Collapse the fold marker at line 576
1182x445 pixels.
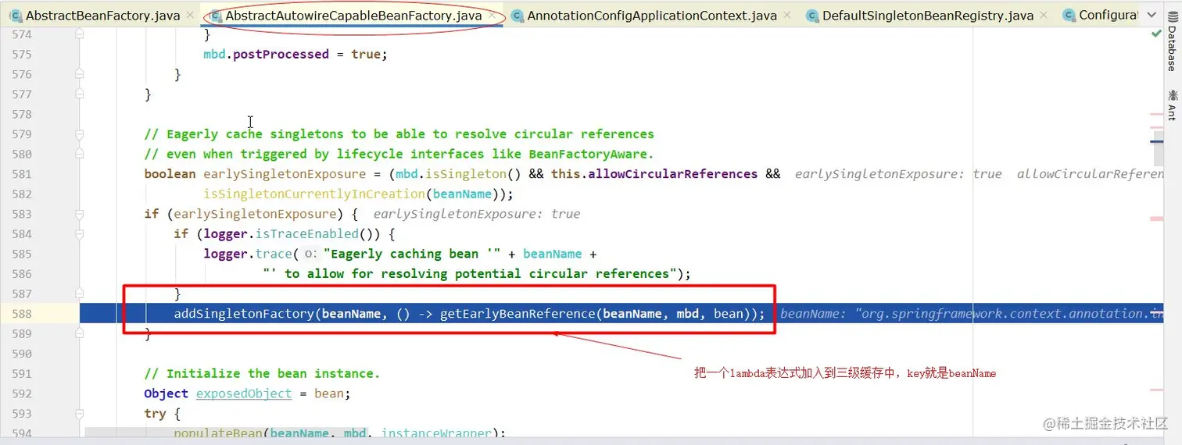79,74
